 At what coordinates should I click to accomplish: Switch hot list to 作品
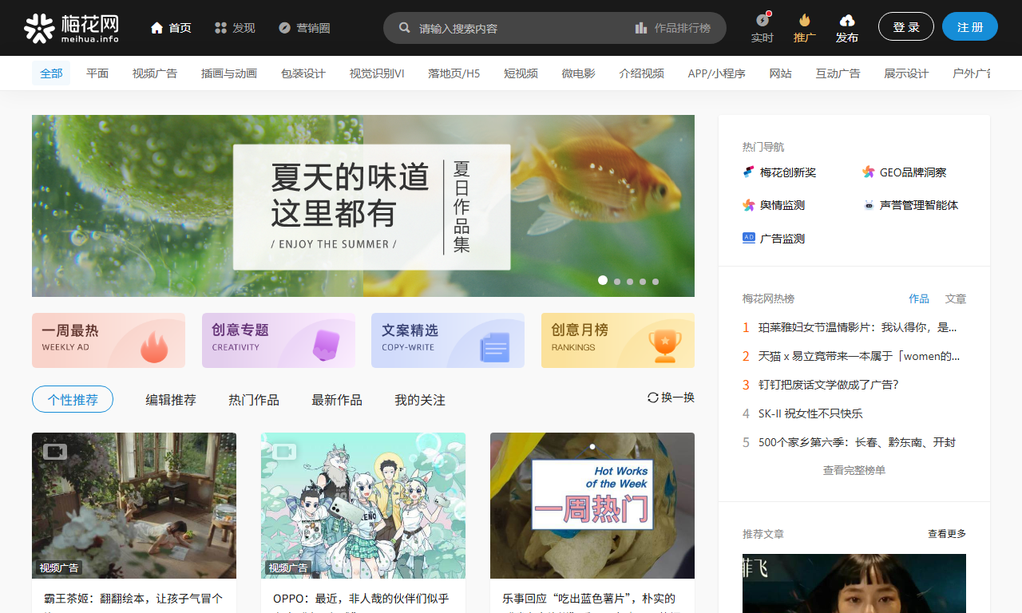(919, 299)
